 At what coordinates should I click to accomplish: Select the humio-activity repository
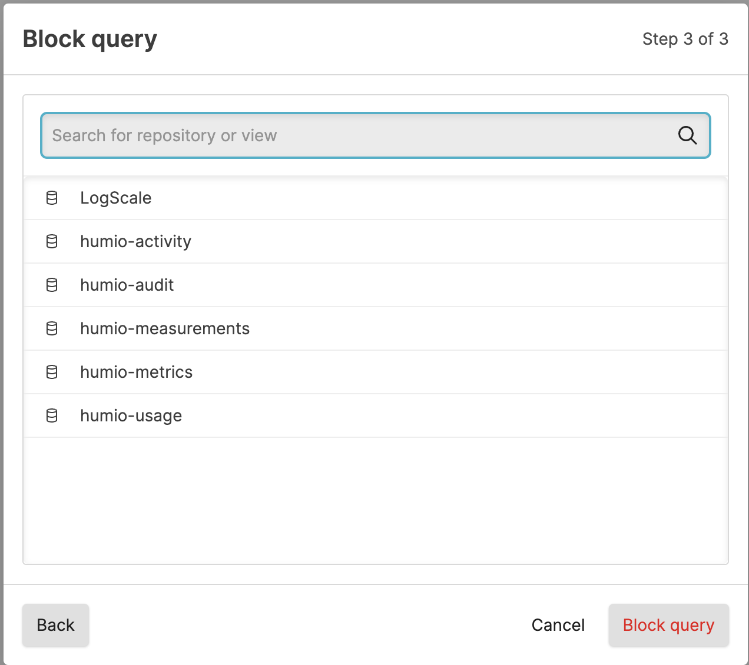135,241
